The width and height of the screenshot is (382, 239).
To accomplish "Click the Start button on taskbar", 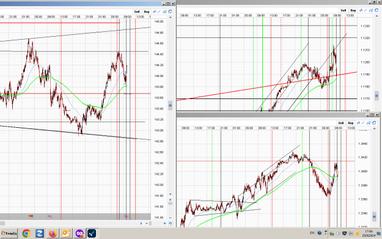I will coord(9,233).
